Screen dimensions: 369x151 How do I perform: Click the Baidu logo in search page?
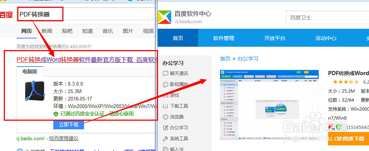point(6,15)
